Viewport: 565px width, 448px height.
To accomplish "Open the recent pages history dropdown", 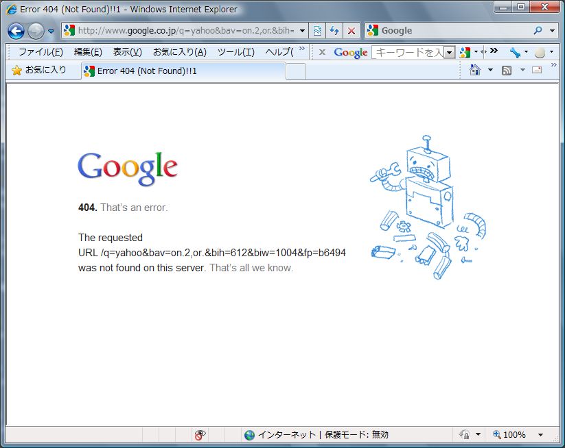I will (51, 32).
